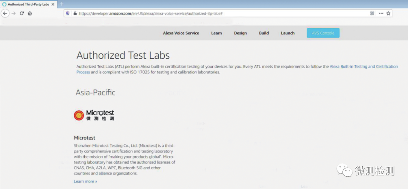The width and height of the screenshot is (408, 189).
Task: Click the browser Forward arrow button
Action: (x=14, y=14)
